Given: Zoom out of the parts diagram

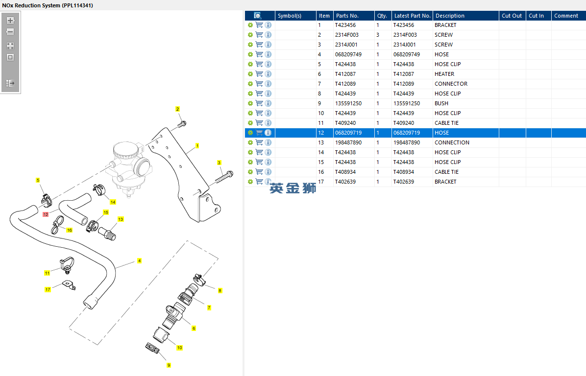Looking at the screenshot, I should click(x=10, y=32).
